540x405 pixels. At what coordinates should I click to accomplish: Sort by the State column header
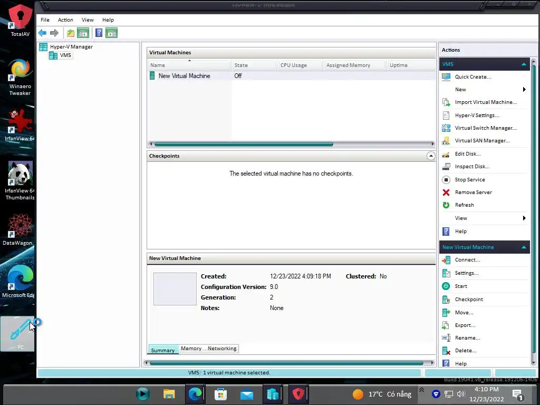(x=254, y=65)
